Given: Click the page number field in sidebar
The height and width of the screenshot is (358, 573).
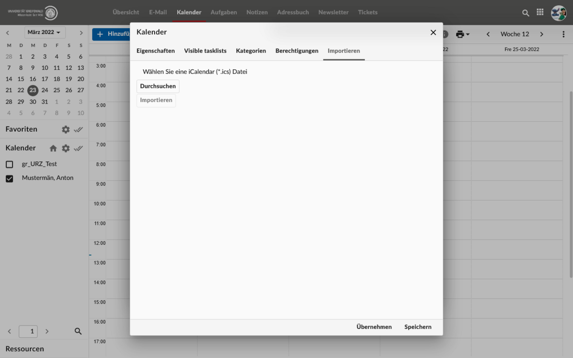Looking at the screenshot, I should click(x=28, y=331).
